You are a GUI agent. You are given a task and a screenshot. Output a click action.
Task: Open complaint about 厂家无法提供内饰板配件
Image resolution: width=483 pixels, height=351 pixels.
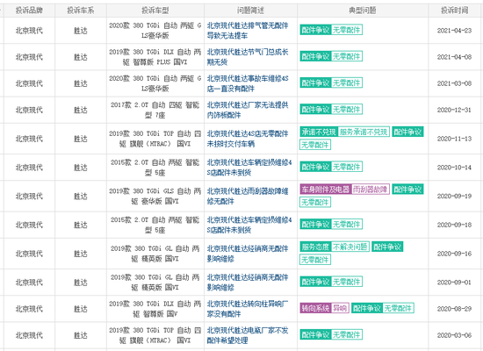248,110
